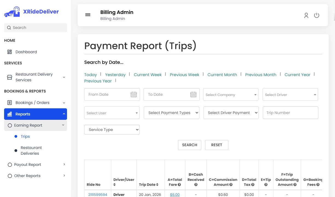Image resolution: width=335 pixels, height=197 pixels.
Task: Open the Select Company dropdown
Action: 231,94
